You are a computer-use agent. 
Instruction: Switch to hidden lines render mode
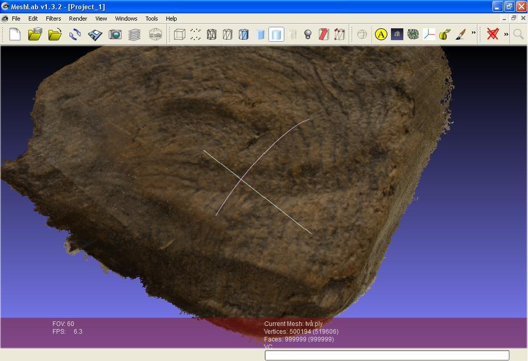click(227, 35)
